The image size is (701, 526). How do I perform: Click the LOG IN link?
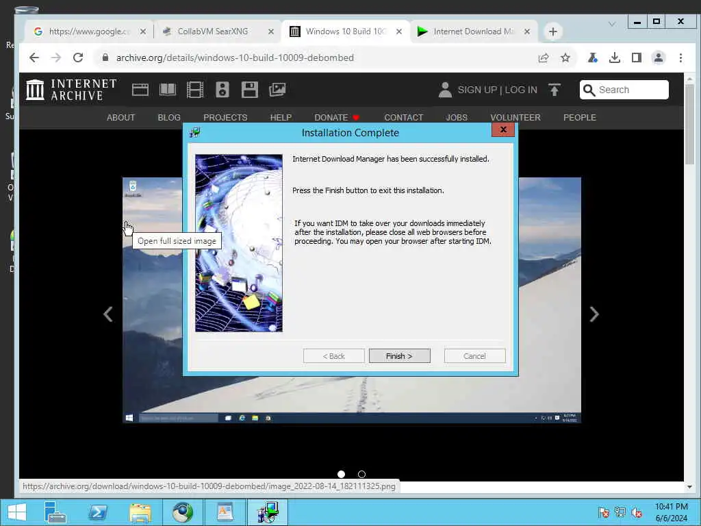click(x=521, y=90)
